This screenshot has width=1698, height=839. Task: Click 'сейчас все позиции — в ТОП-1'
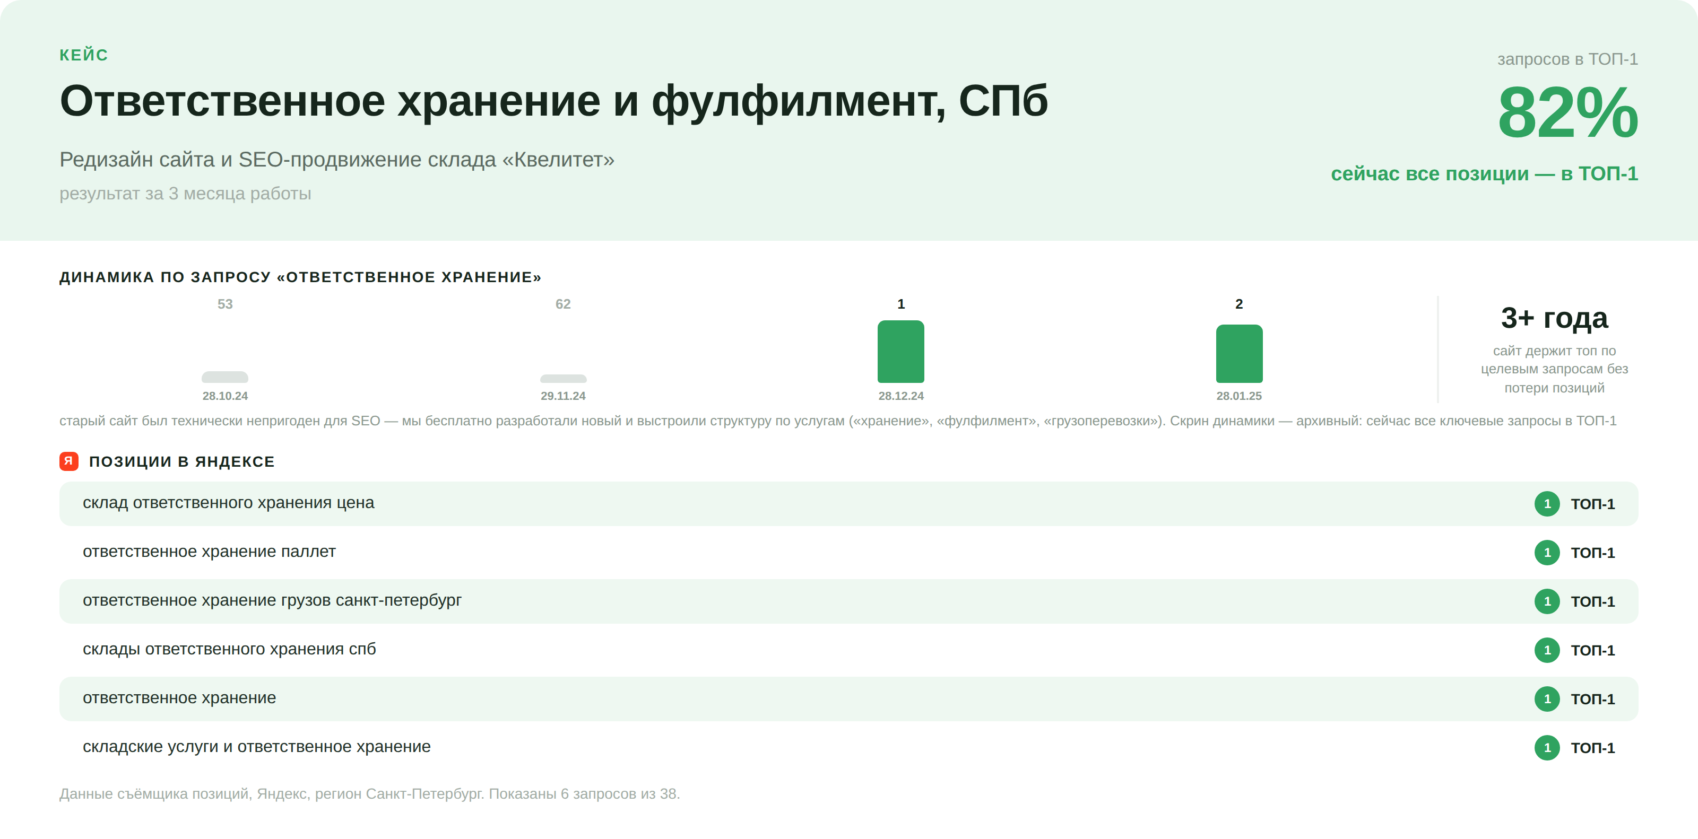1485,174
